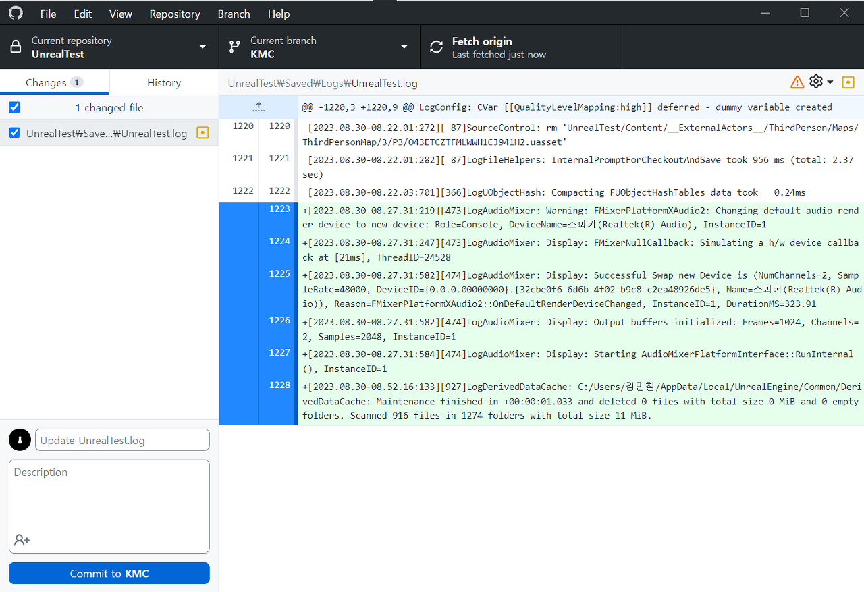Click the diff hunk header '@@ -1220,3 +1220,9 @@'

coord(567,107)
